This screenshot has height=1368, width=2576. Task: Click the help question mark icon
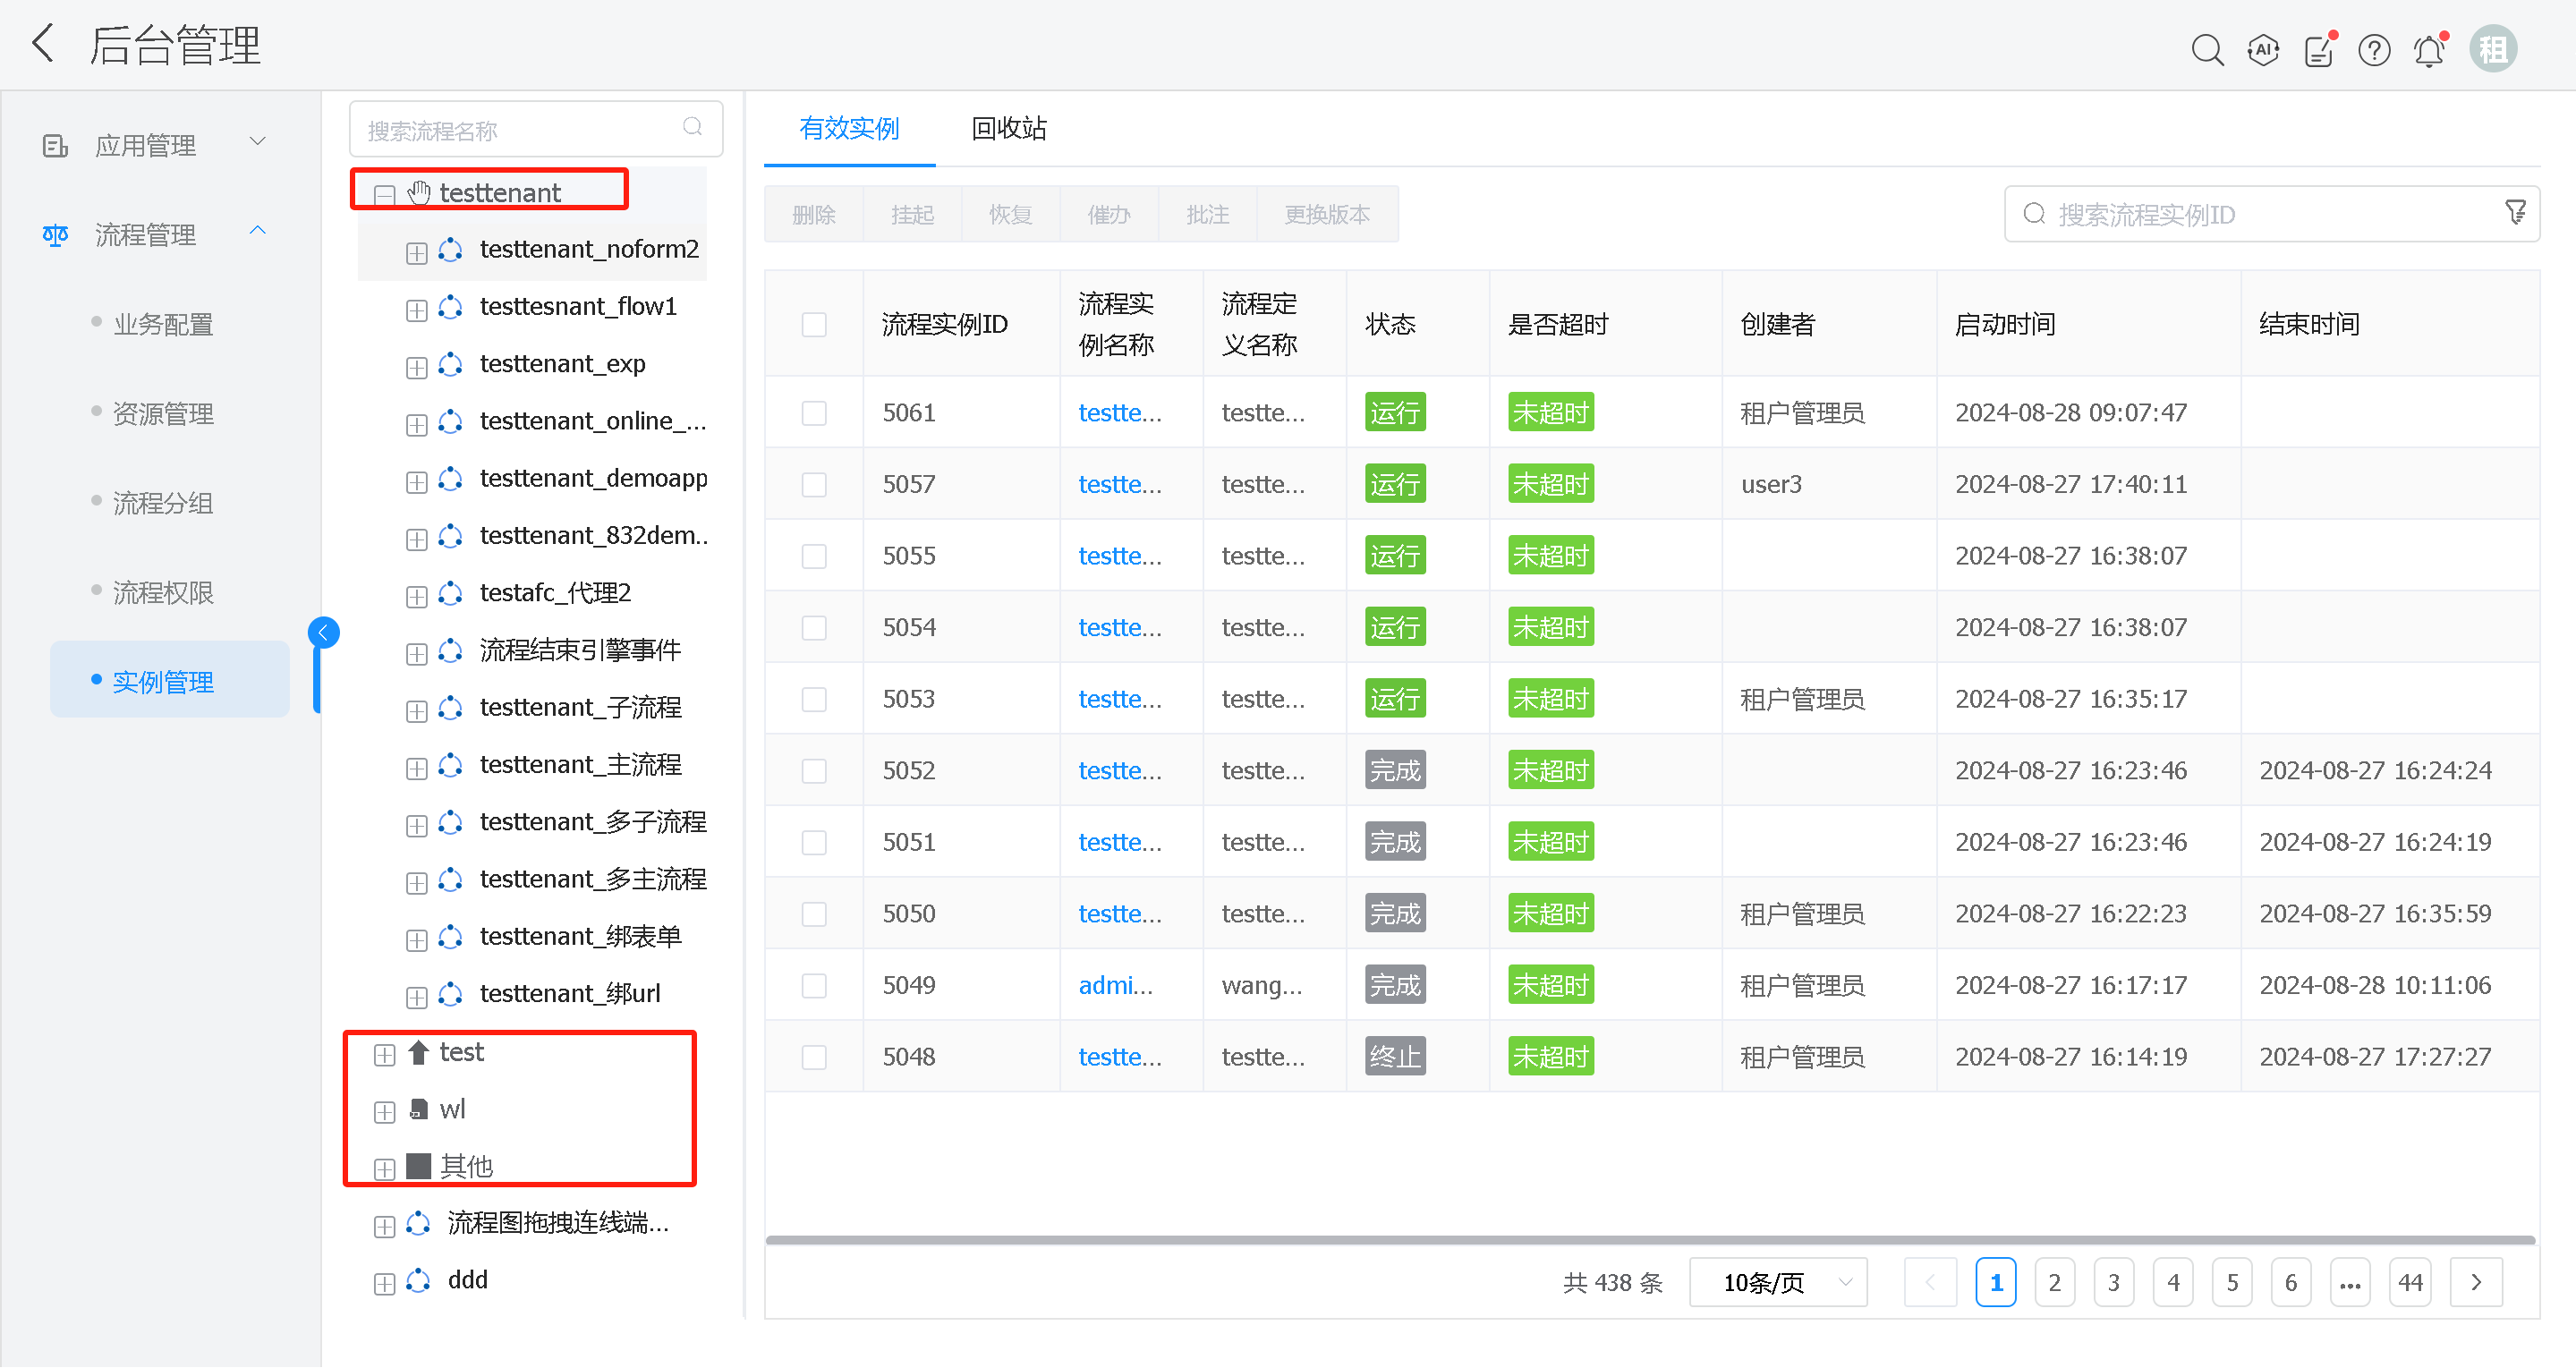pyautogui.click(x=2373, y=50)
